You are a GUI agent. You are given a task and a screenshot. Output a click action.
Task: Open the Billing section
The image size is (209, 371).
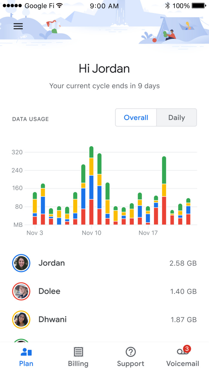point(78,355)
